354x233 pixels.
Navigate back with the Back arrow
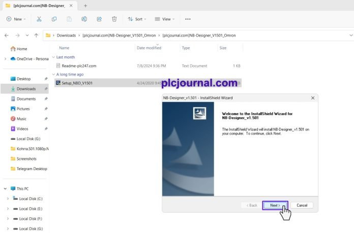tap(7, 36)
